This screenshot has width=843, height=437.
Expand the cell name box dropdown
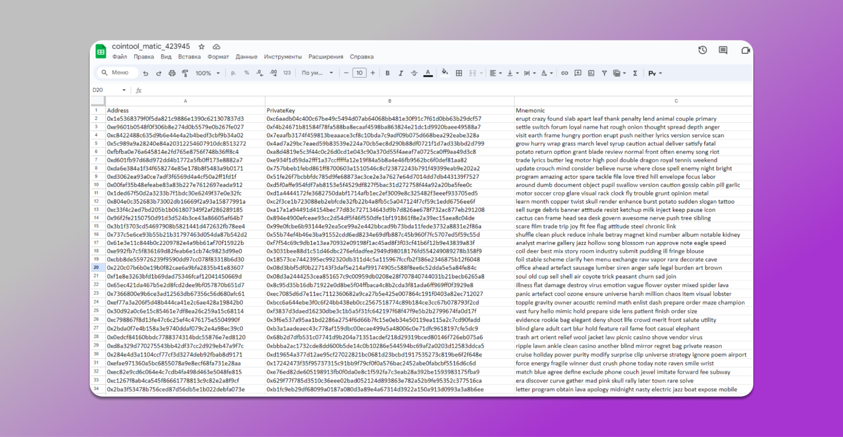coord(124,90)
